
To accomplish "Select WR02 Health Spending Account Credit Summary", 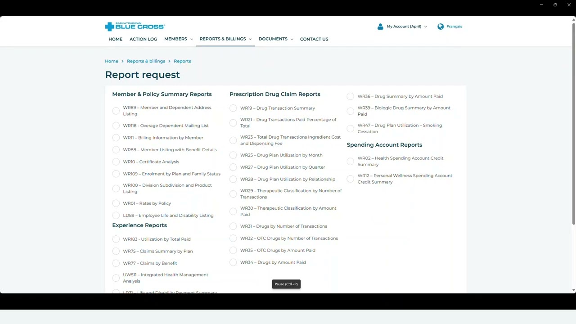I will [351, 162].
